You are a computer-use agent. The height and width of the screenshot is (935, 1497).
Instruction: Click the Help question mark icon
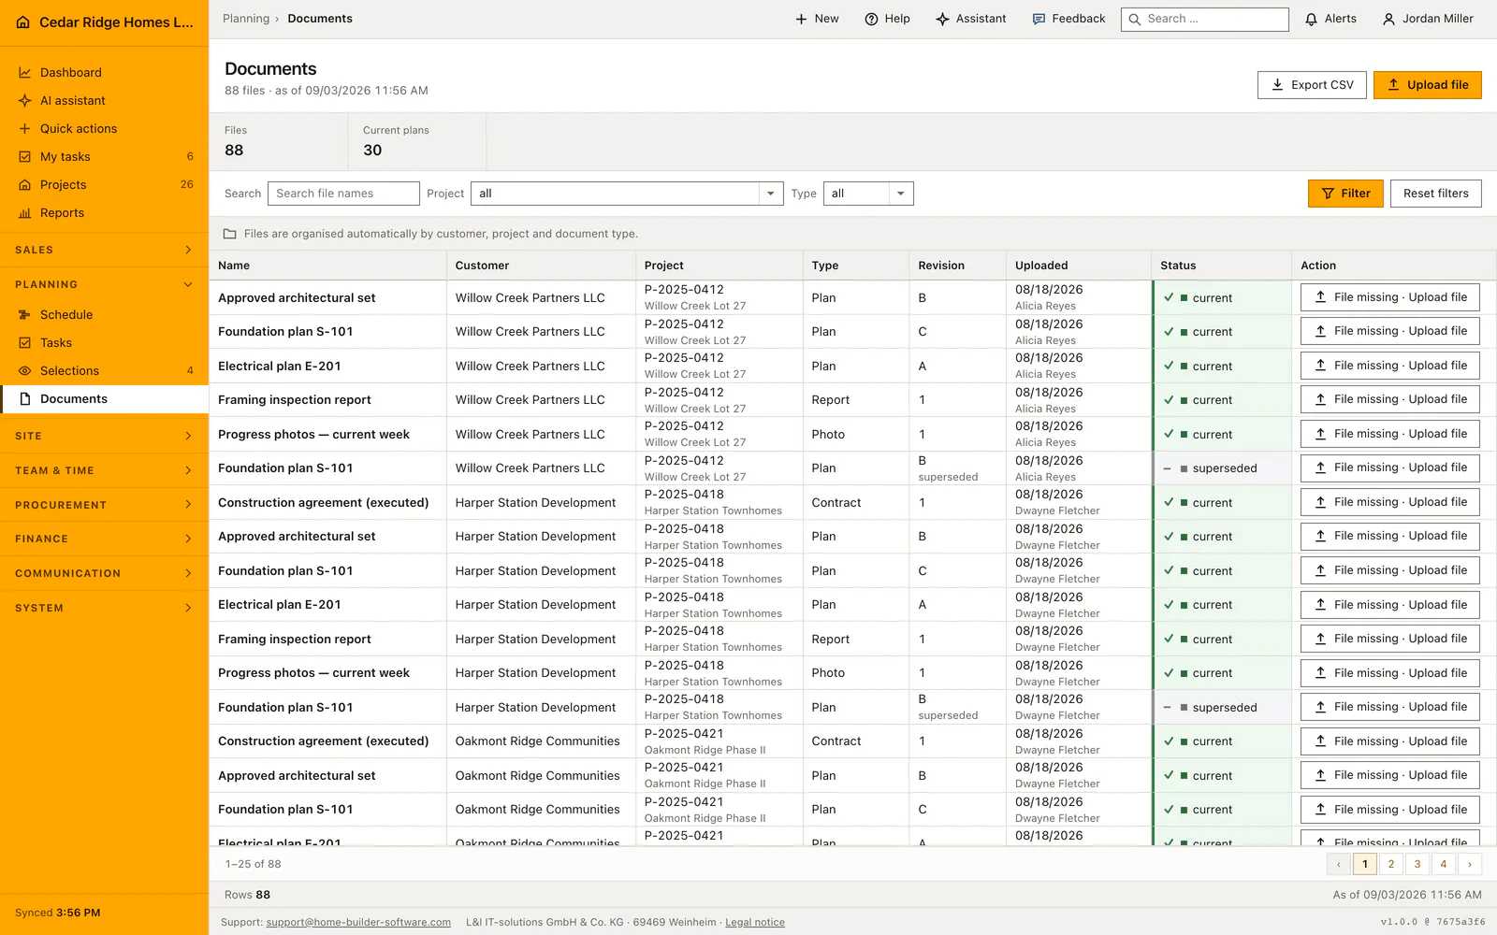coord(871,19)
